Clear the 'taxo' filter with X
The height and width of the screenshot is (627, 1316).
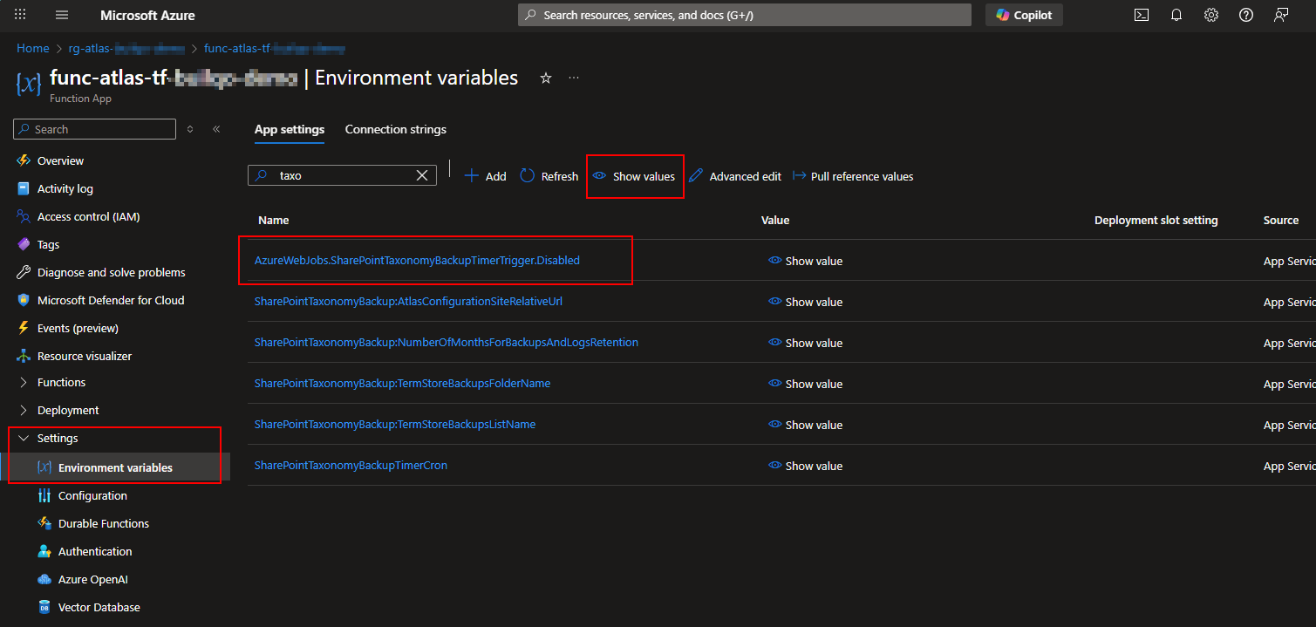pos(422,175)
